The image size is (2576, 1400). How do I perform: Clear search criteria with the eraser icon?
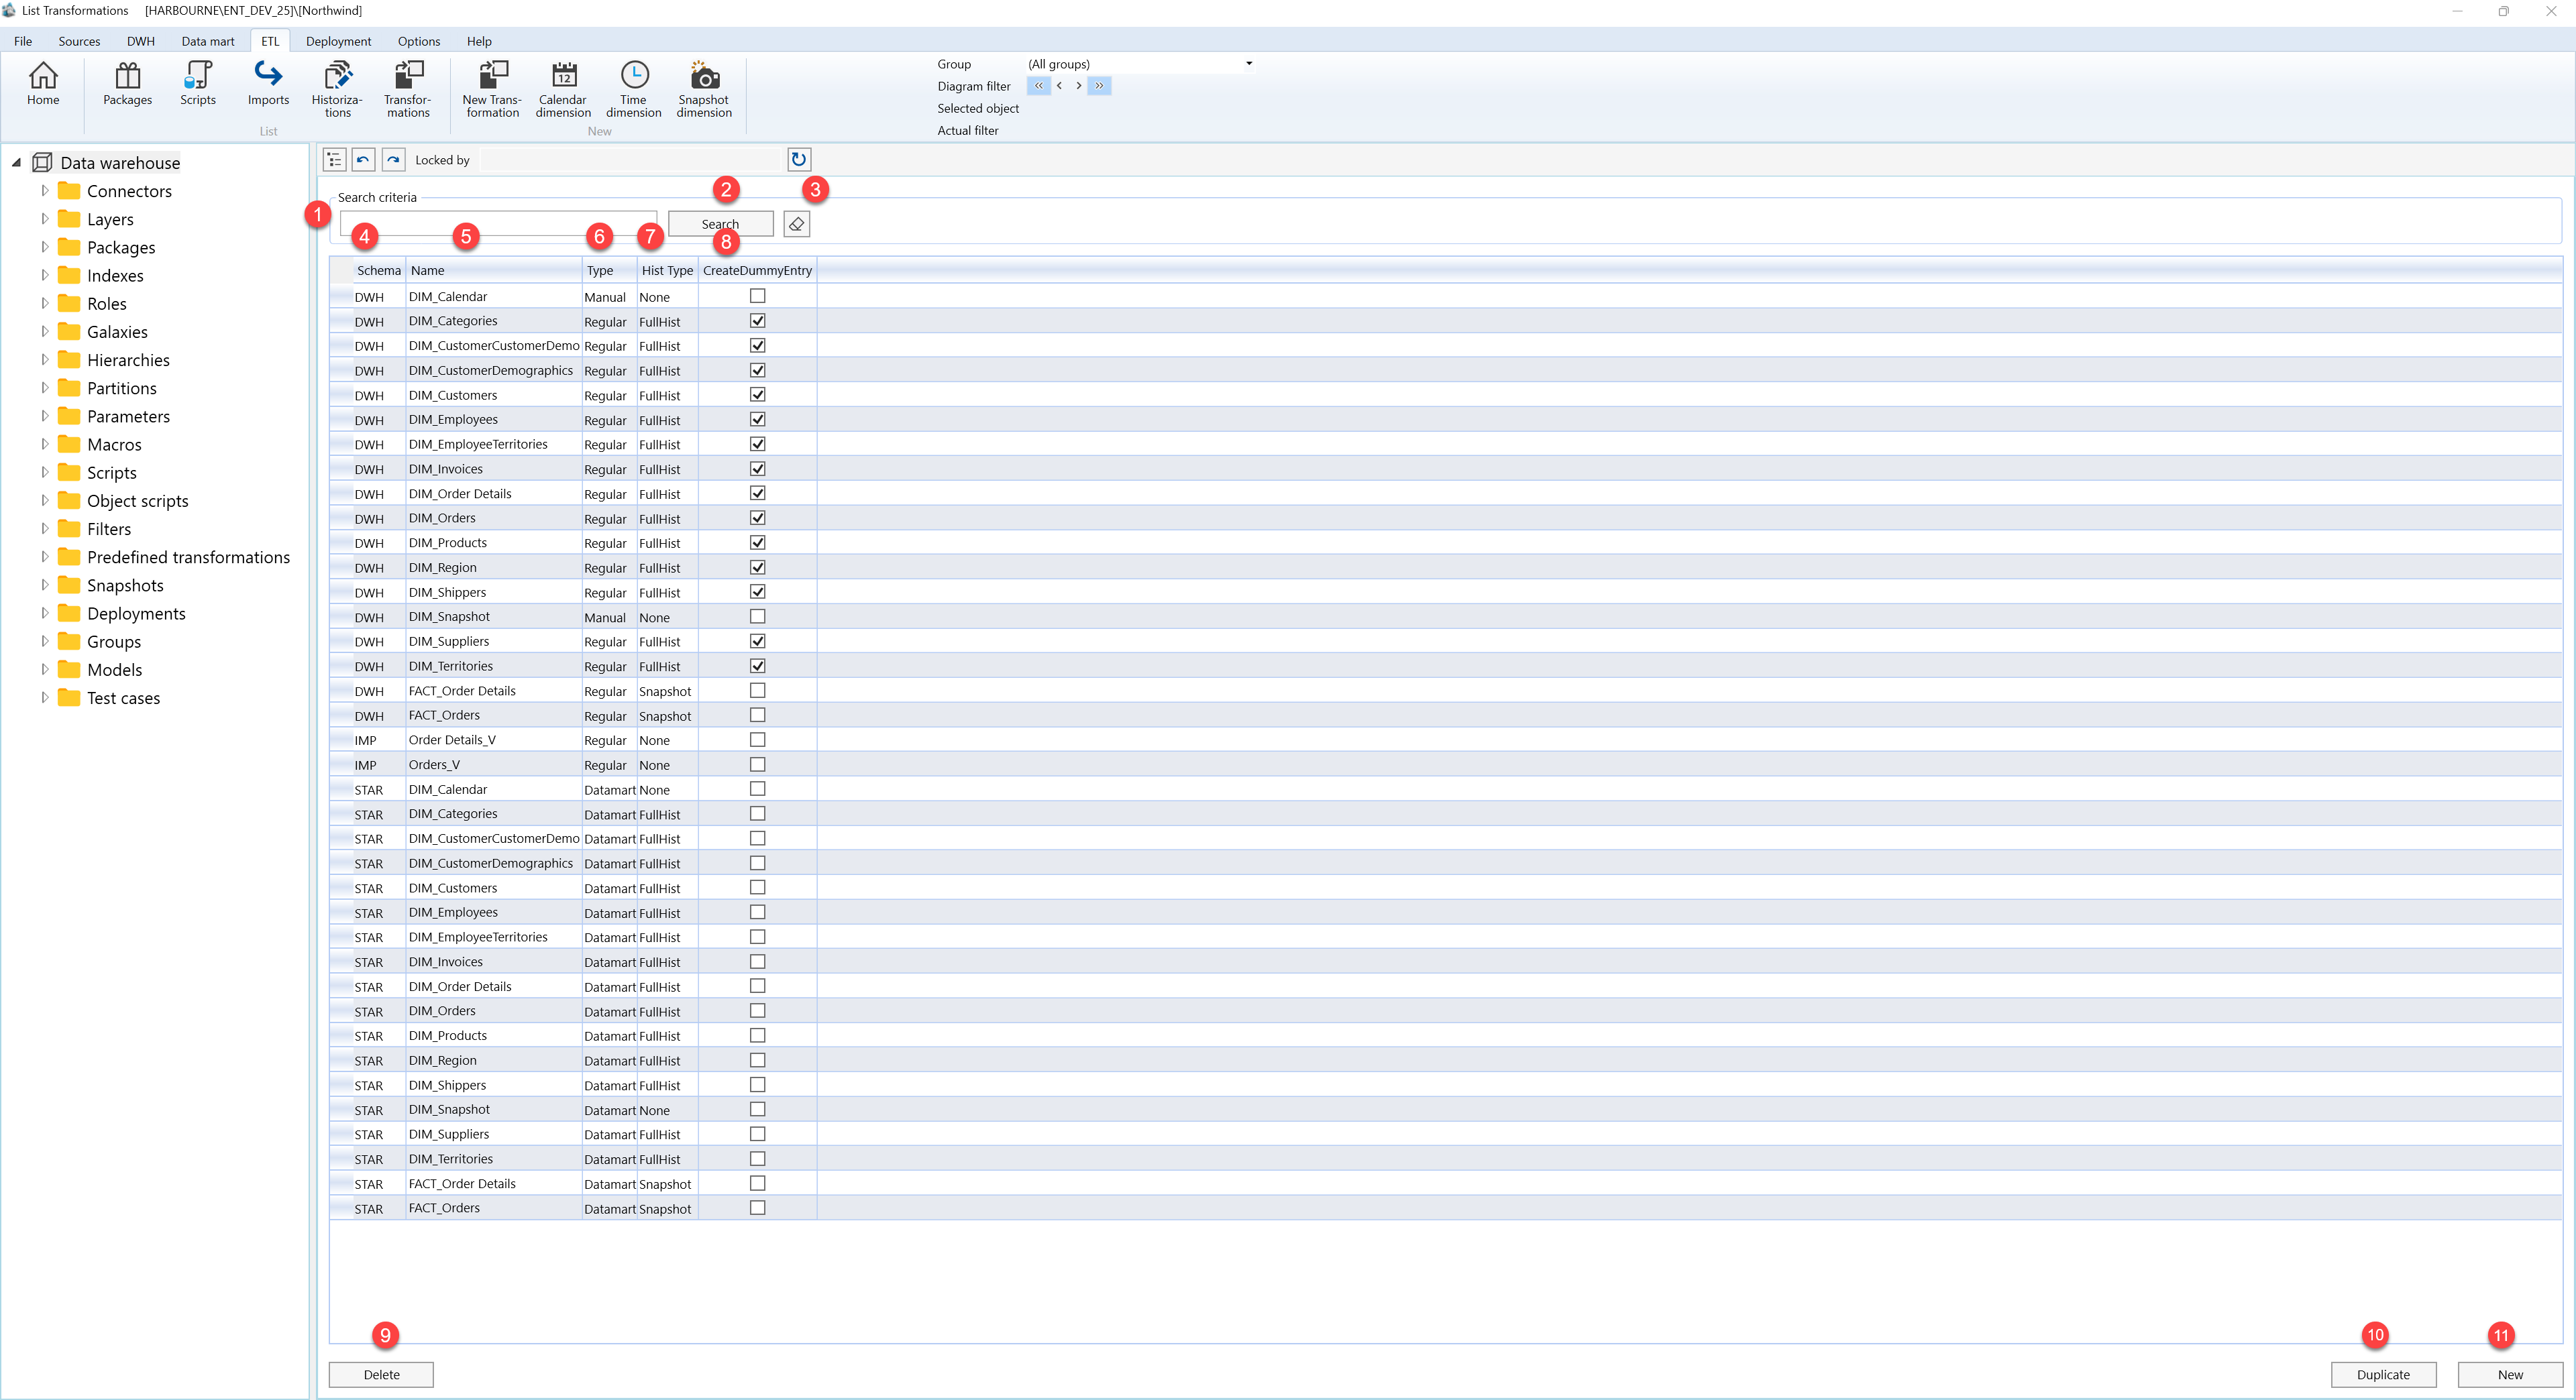(797, 224)
